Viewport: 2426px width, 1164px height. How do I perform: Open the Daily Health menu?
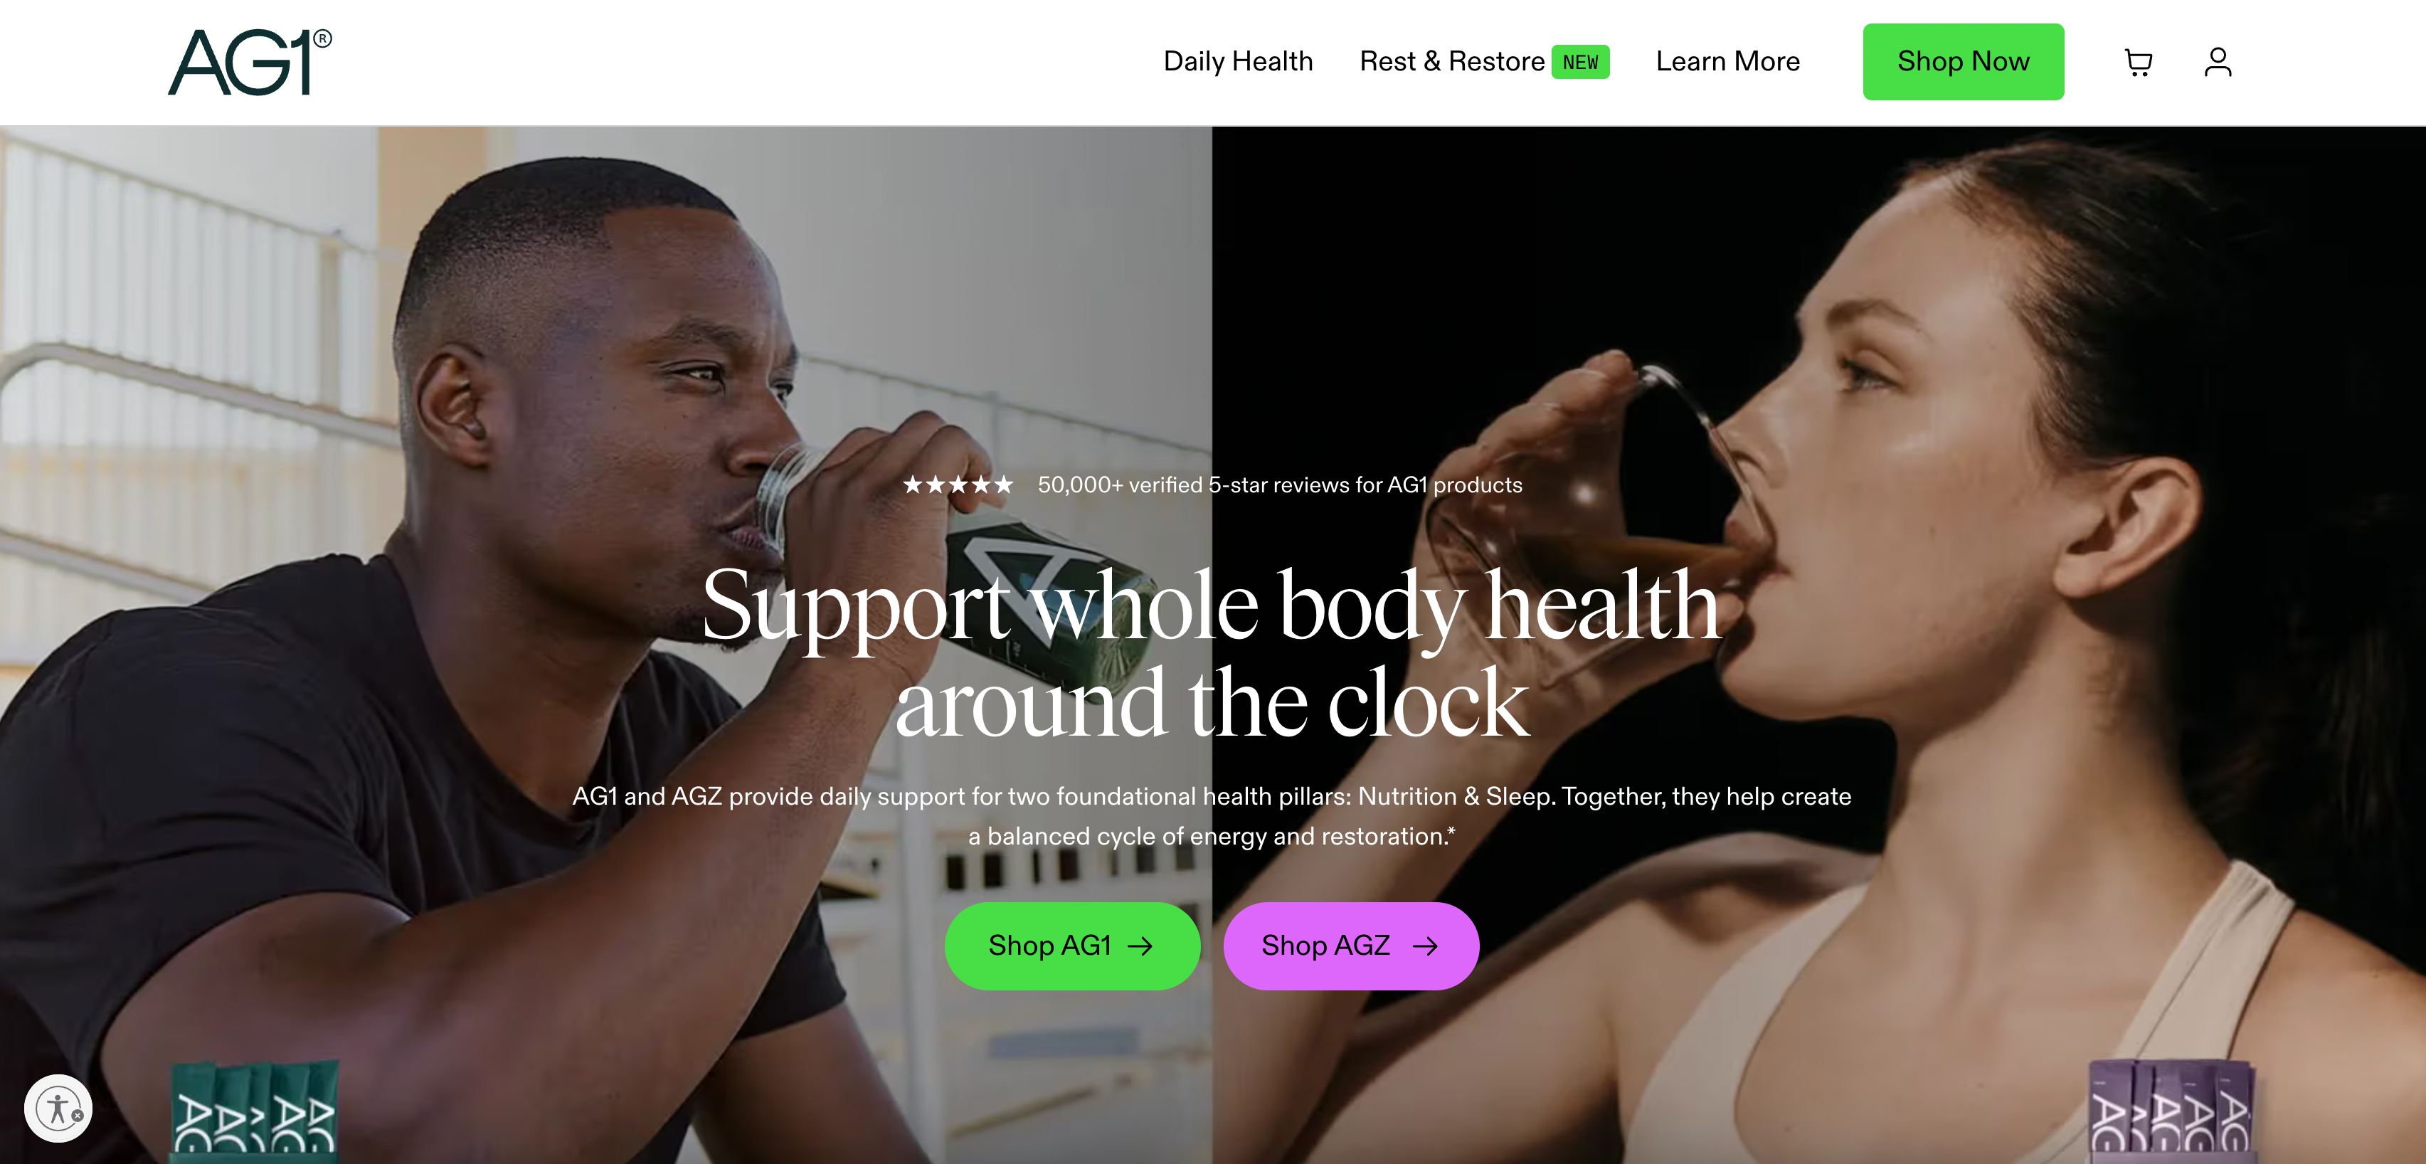tap(1237, 61)
